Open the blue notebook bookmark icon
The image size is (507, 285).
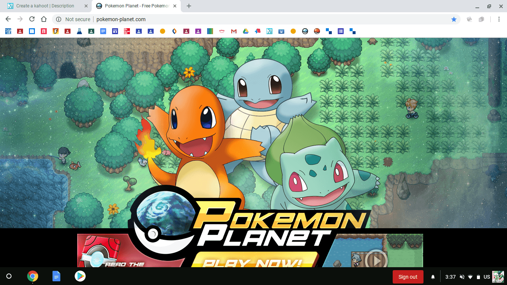[x=32, y=31]
